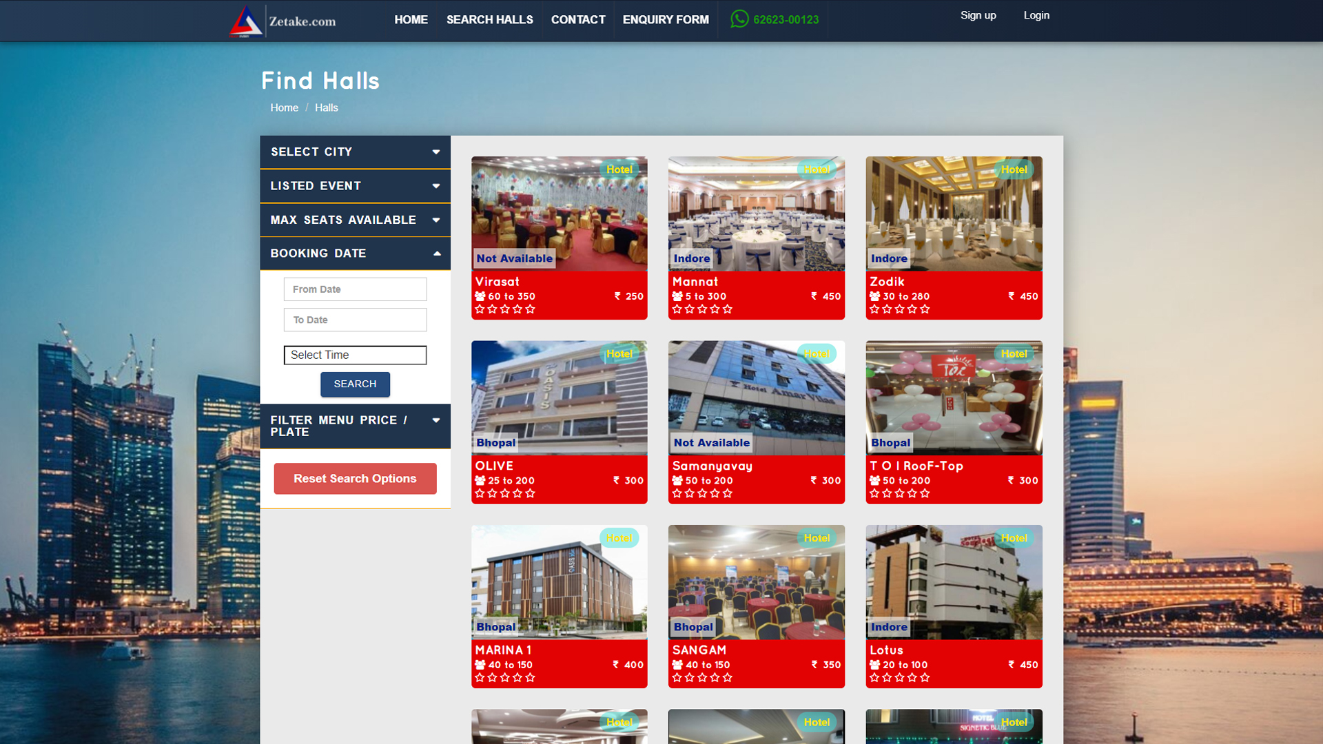Click the Sign up link

pyautogui.click(x=978, y=15)
